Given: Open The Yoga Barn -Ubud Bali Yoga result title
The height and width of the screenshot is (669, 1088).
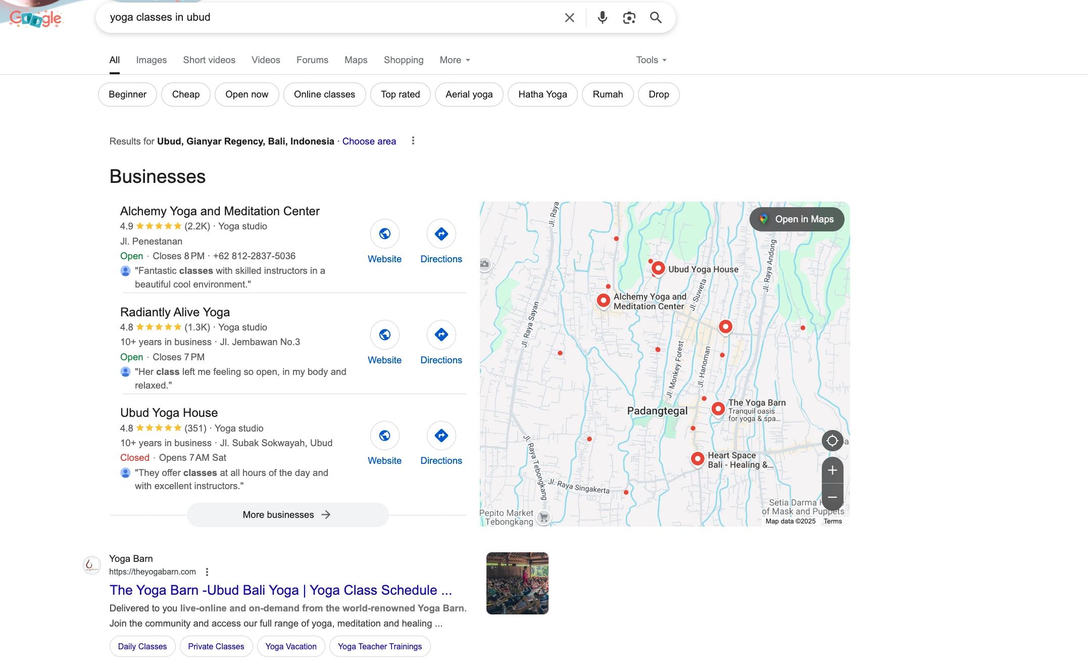Looking at the screenshot, I should tap(281, 590).
